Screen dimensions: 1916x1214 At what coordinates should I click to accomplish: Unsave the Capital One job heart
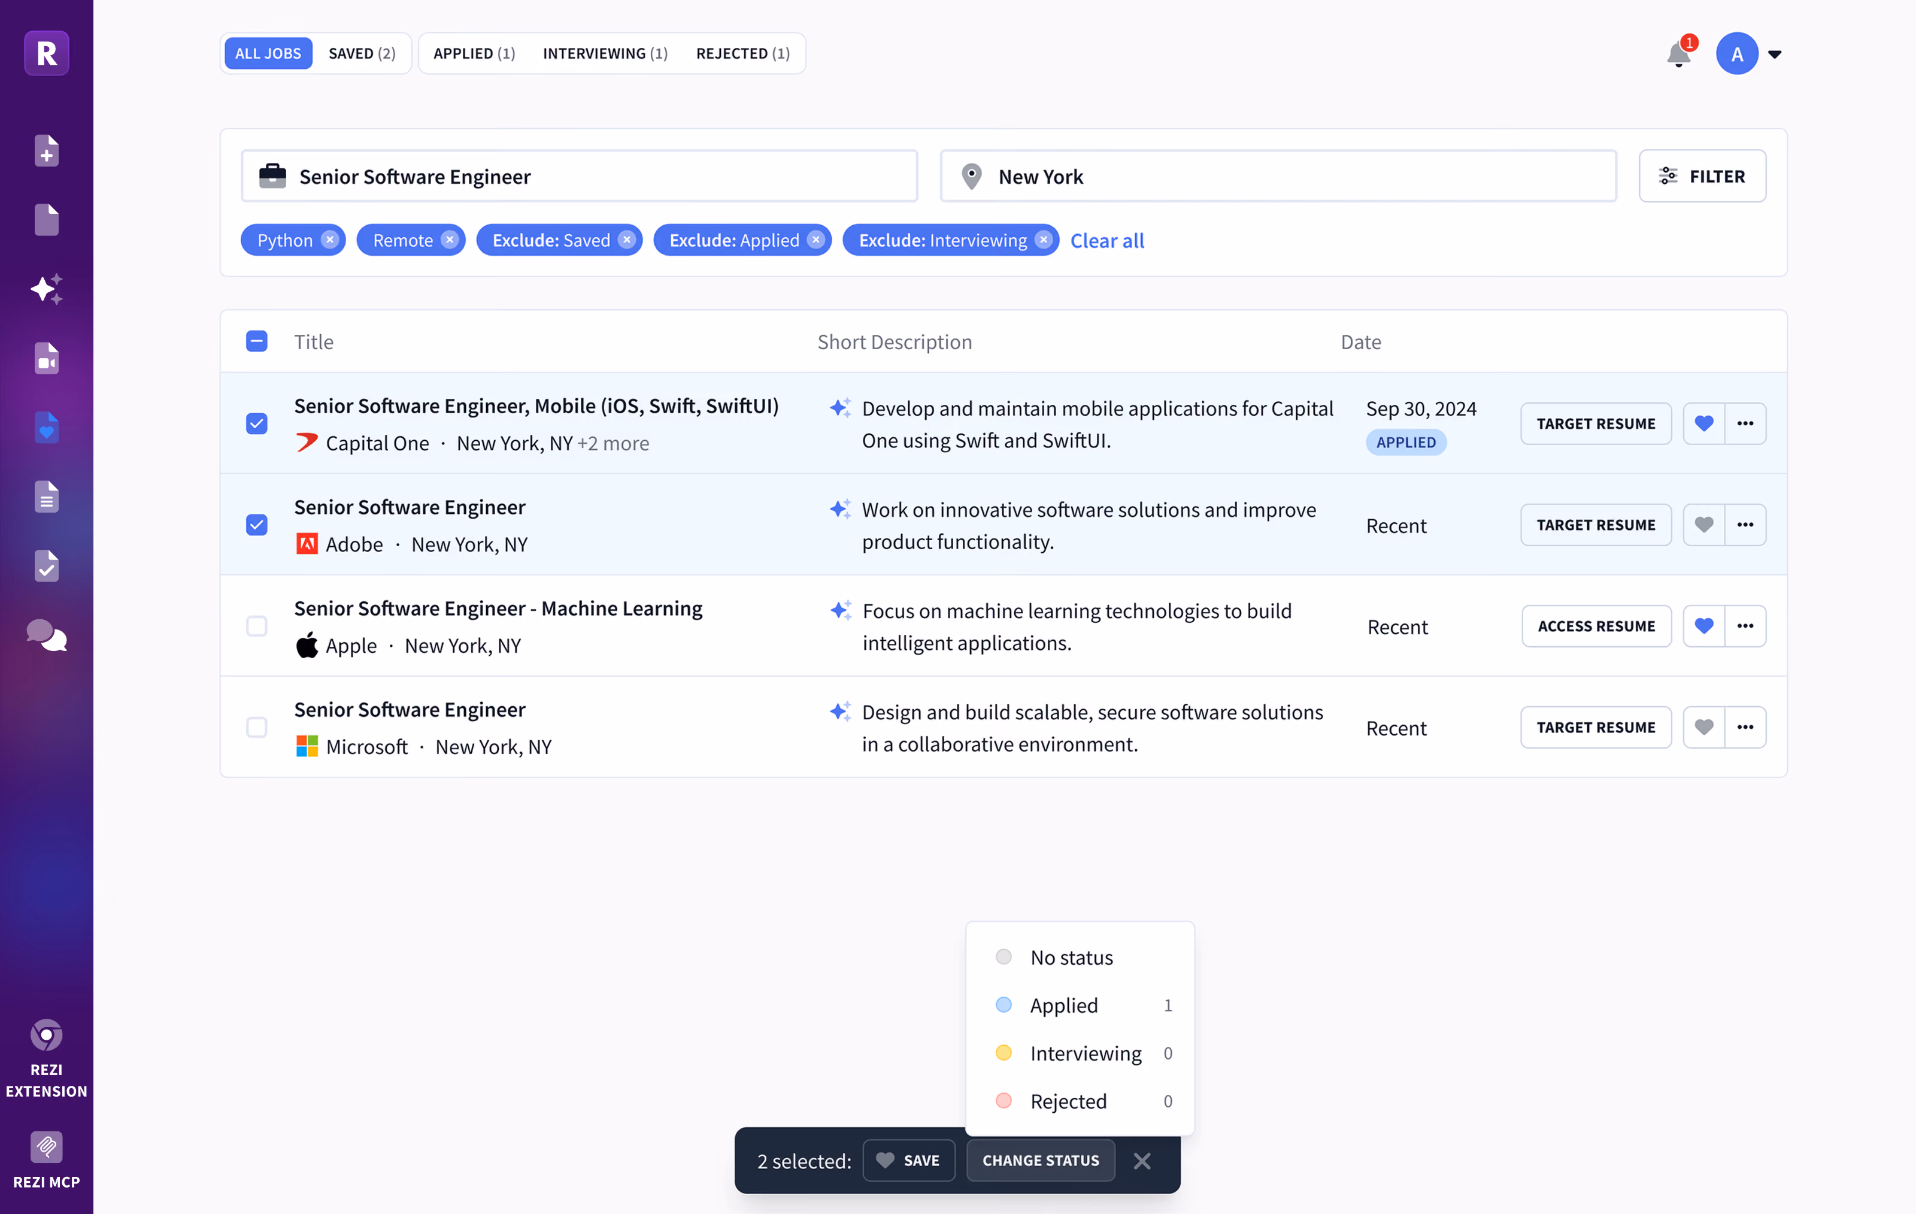tap(1703, 423)
